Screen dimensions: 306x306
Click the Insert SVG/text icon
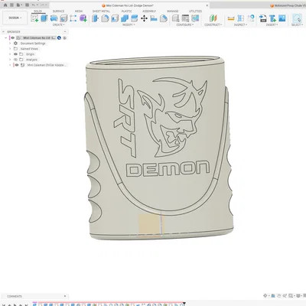[x=272, y=18]
